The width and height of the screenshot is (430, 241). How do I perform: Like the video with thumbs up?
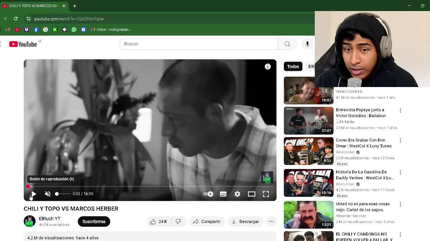(159, 222)
